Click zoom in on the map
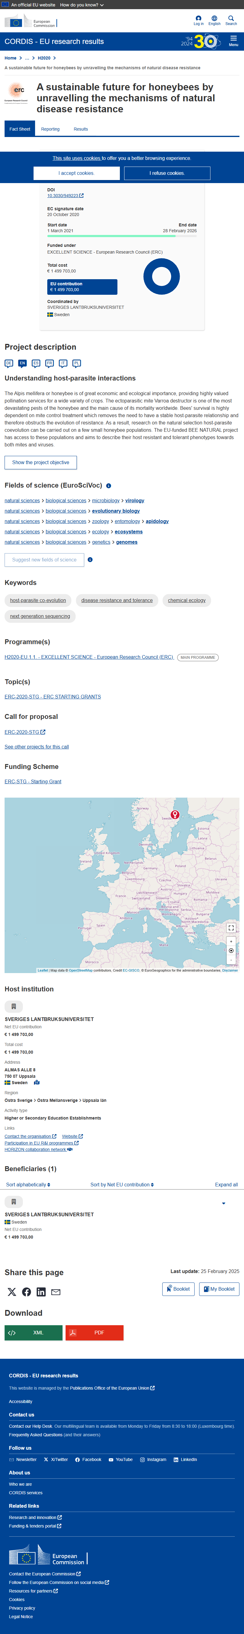This screenshot has width=244, height=1634. (x=231, y=941)
